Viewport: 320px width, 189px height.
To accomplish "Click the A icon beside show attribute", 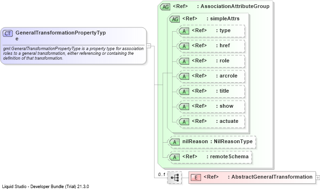I will pos(184,107).
